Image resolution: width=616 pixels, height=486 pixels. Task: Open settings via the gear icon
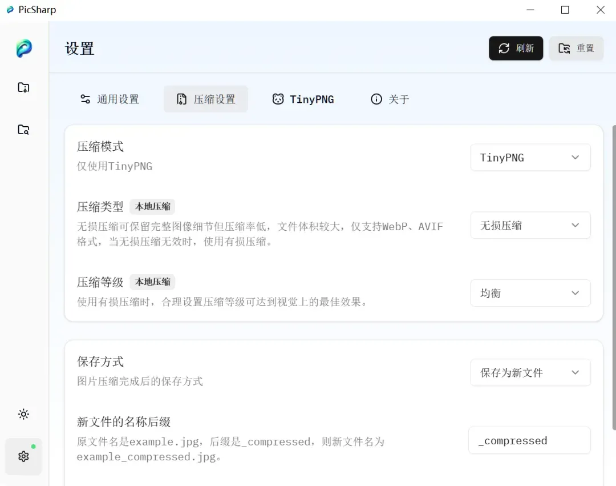coord(23,456)
